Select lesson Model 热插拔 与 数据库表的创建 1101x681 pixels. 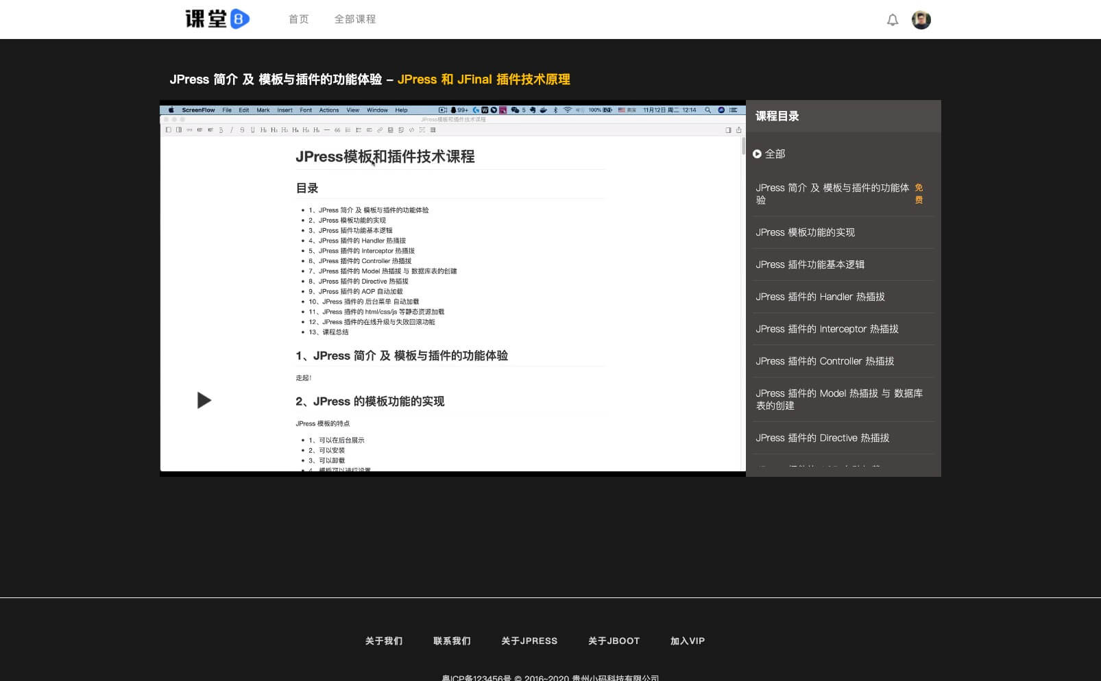point(839,399)
